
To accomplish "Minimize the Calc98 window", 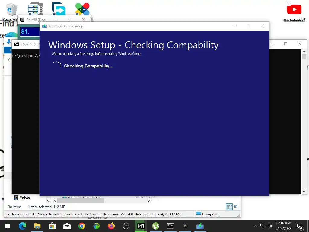I will 56,20.
